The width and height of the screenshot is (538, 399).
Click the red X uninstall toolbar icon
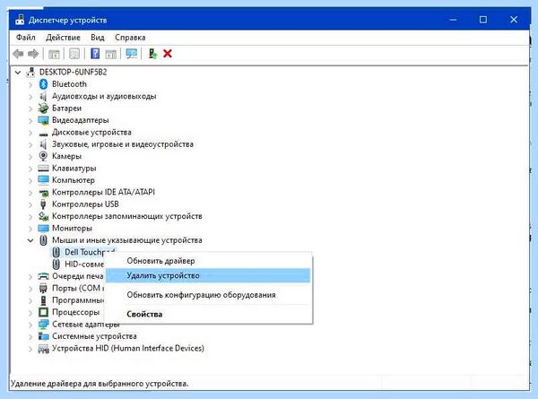(168, 54)
